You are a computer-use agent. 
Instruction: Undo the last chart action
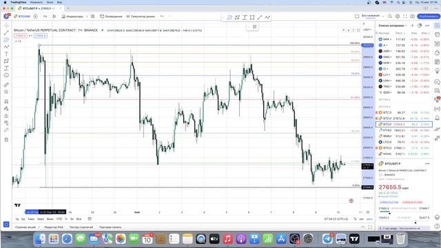click(x=162, y=17)
